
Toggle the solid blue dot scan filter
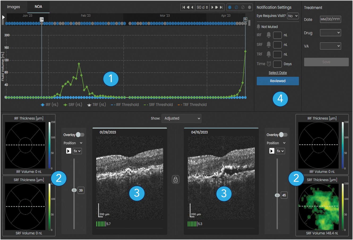(230, 7)
